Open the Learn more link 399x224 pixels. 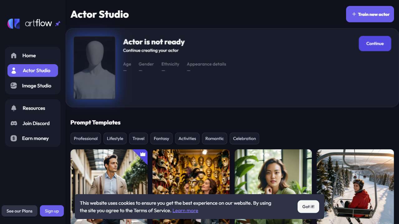pos(185,211)
